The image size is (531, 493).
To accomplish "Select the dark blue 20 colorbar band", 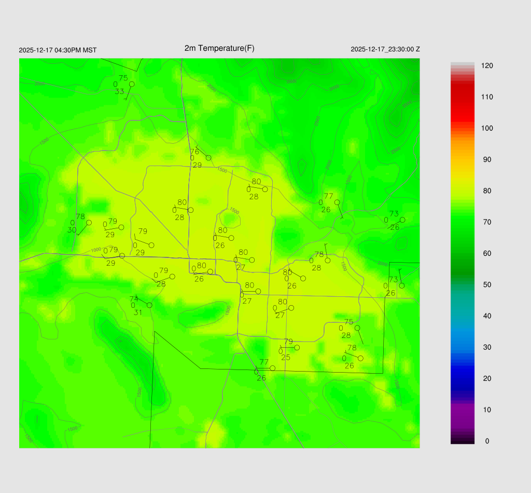I will click(463, 378).
